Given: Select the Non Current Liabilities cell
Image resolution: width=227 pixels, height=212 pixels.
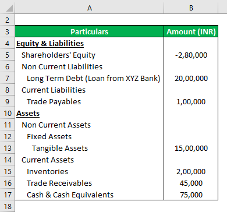Looking at the screenshot, I should click(x=89, y=66).
